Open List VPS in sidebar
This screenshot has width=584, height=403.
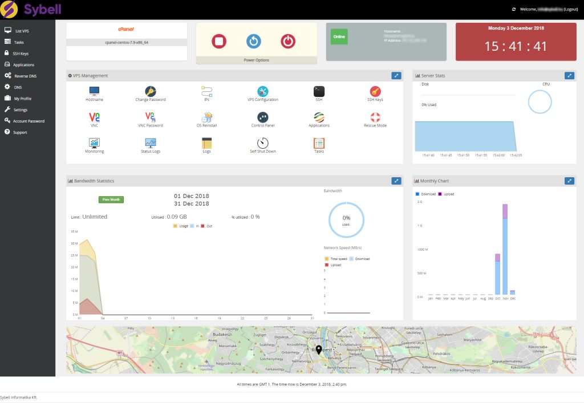pyautogui.click(x=22, y=31)
